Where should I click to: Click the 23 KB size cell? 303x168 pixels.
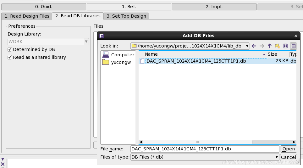tap(282, 61)
